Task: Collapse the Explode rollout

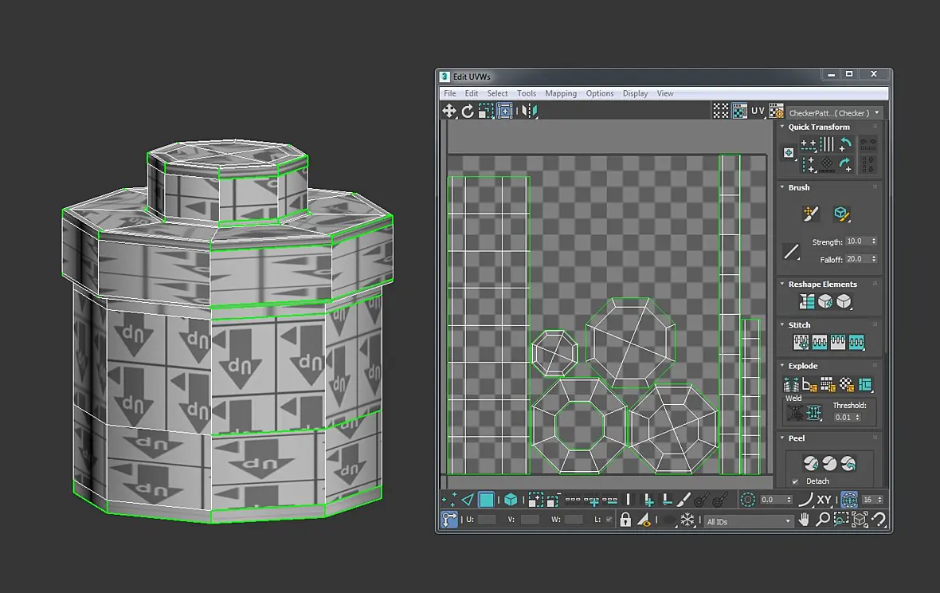Action: click(781, 365)
